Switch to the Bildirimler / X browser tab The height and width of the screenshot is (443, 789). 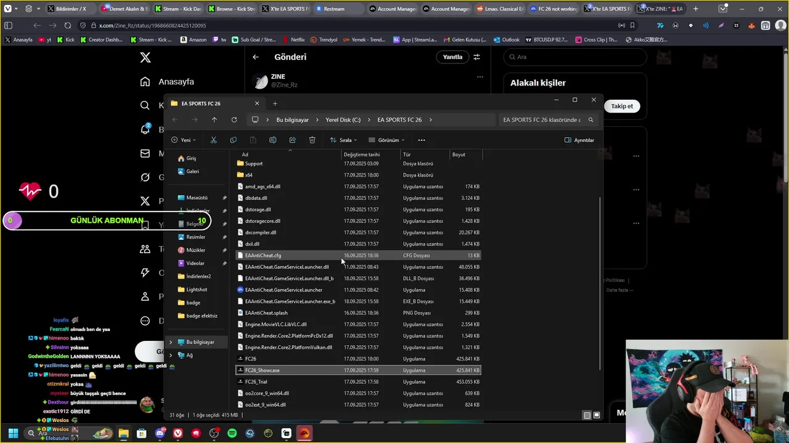(71, 9)
